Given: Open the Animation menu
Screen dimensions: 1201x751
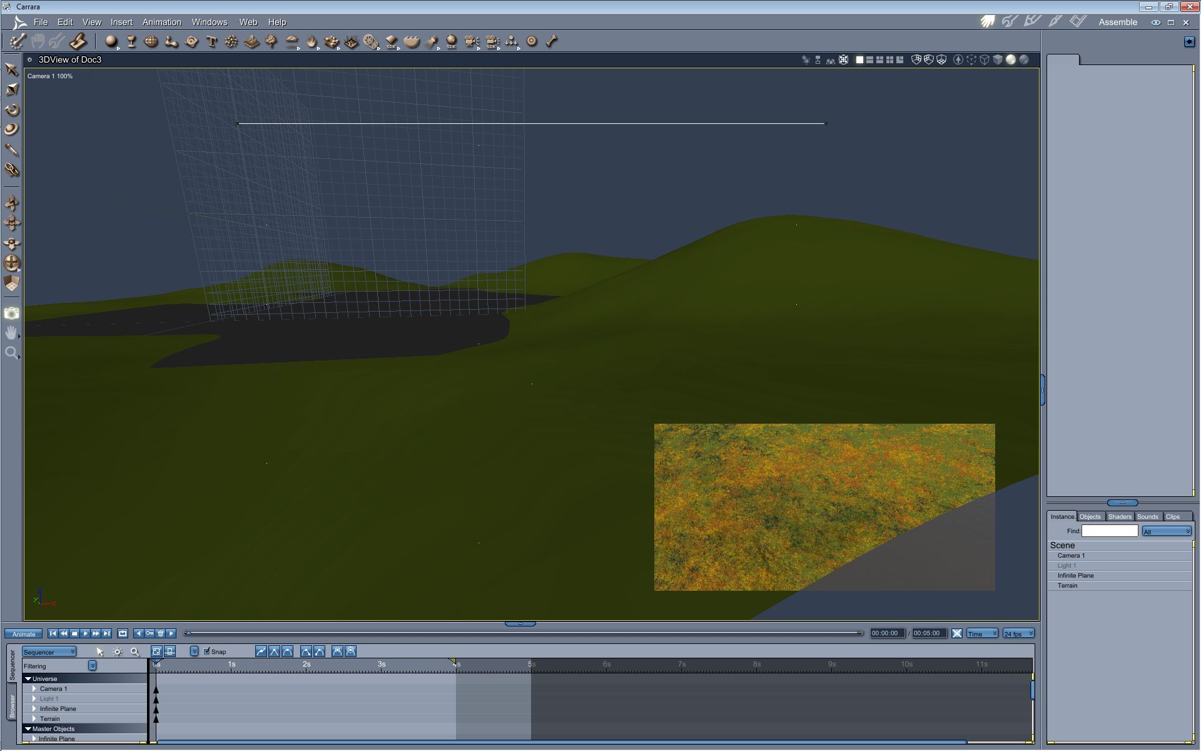Looking at the screenshot, I should tap(161, 22).
